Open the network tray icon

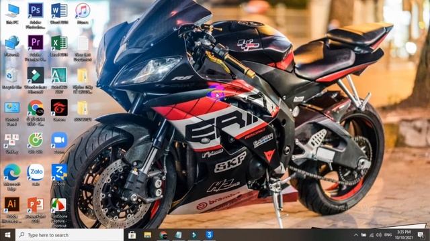(x=372, y=235)
